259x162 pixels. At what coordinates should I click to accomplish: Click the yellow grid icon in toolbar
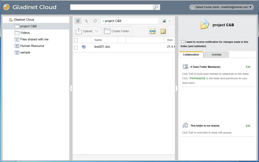point(163,31)
